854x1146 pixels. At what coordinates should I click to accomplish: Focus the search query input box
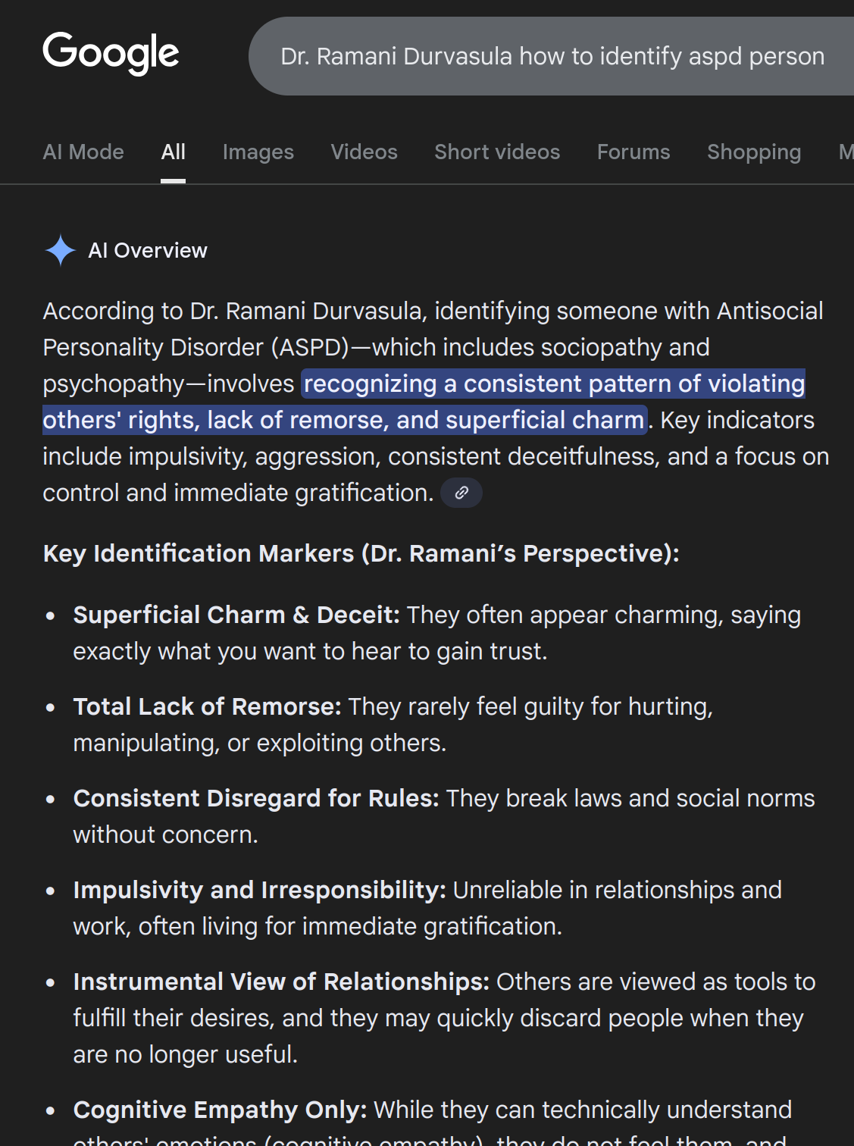[552, 56]
